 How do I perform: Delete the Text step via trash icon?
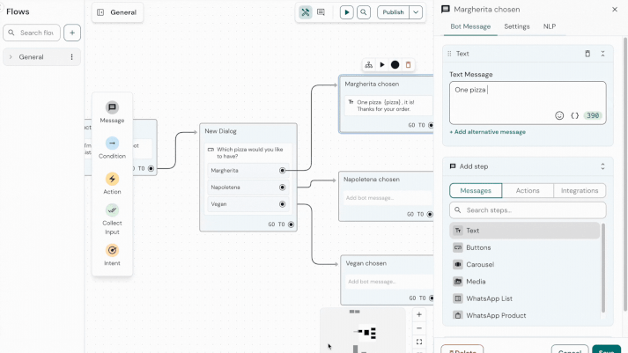click(x=587, y=54)
